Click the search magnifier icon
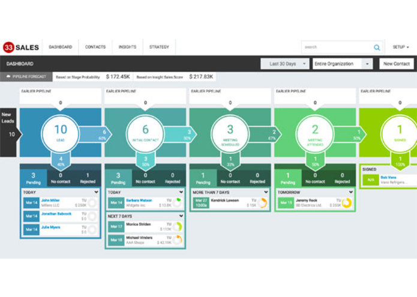This screenshot has height=297, width=417. click(377, 47)
